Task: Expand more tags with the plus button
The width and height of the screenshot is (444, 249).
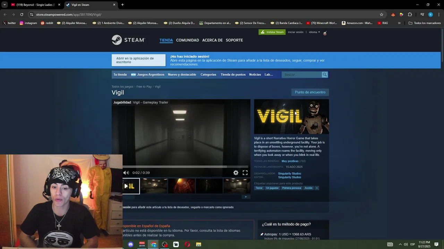Action: coord(317,188)
